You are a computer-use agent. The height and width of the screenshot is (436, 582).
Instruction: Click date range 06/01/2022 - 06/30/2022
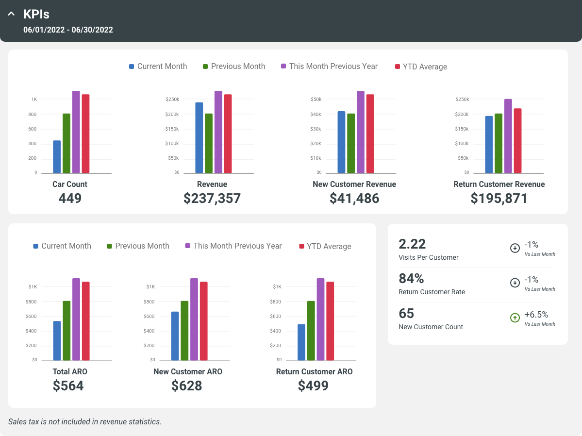click(x=68, y=30)
